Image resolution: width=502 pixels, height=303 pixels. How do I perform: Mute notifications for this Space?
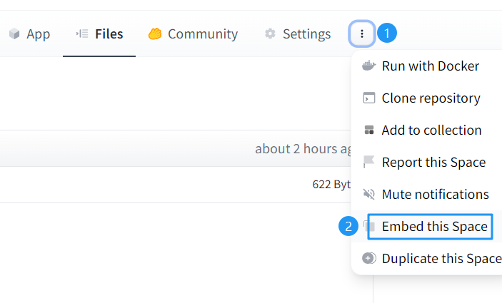coord(435,195)
